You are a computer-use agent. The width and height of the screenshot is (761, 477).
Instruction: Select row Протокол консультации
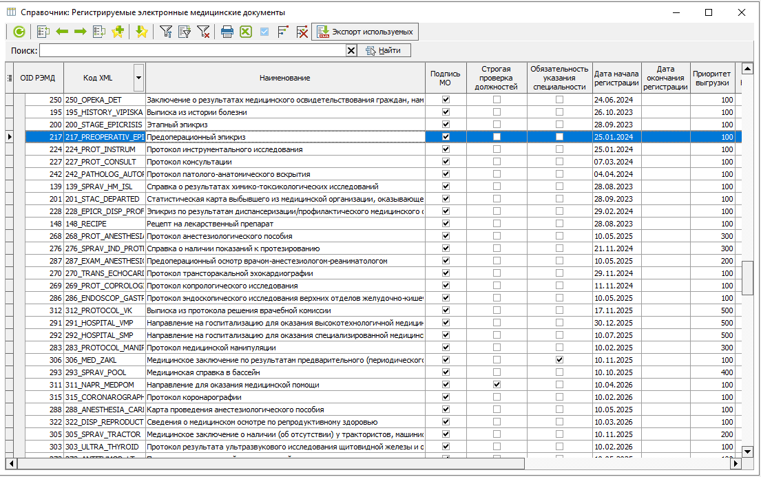285,162
